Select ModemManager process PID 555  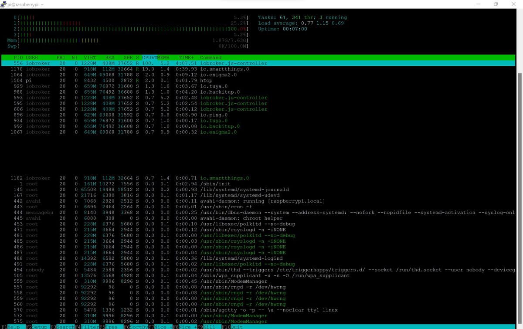(258, 281)
